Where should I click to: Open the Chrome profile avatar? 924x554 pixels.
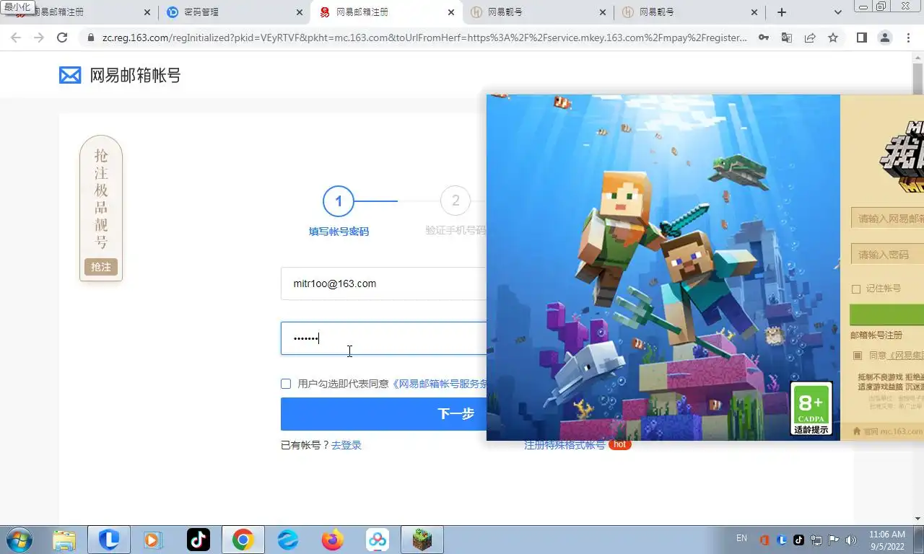tap(884, 38)
